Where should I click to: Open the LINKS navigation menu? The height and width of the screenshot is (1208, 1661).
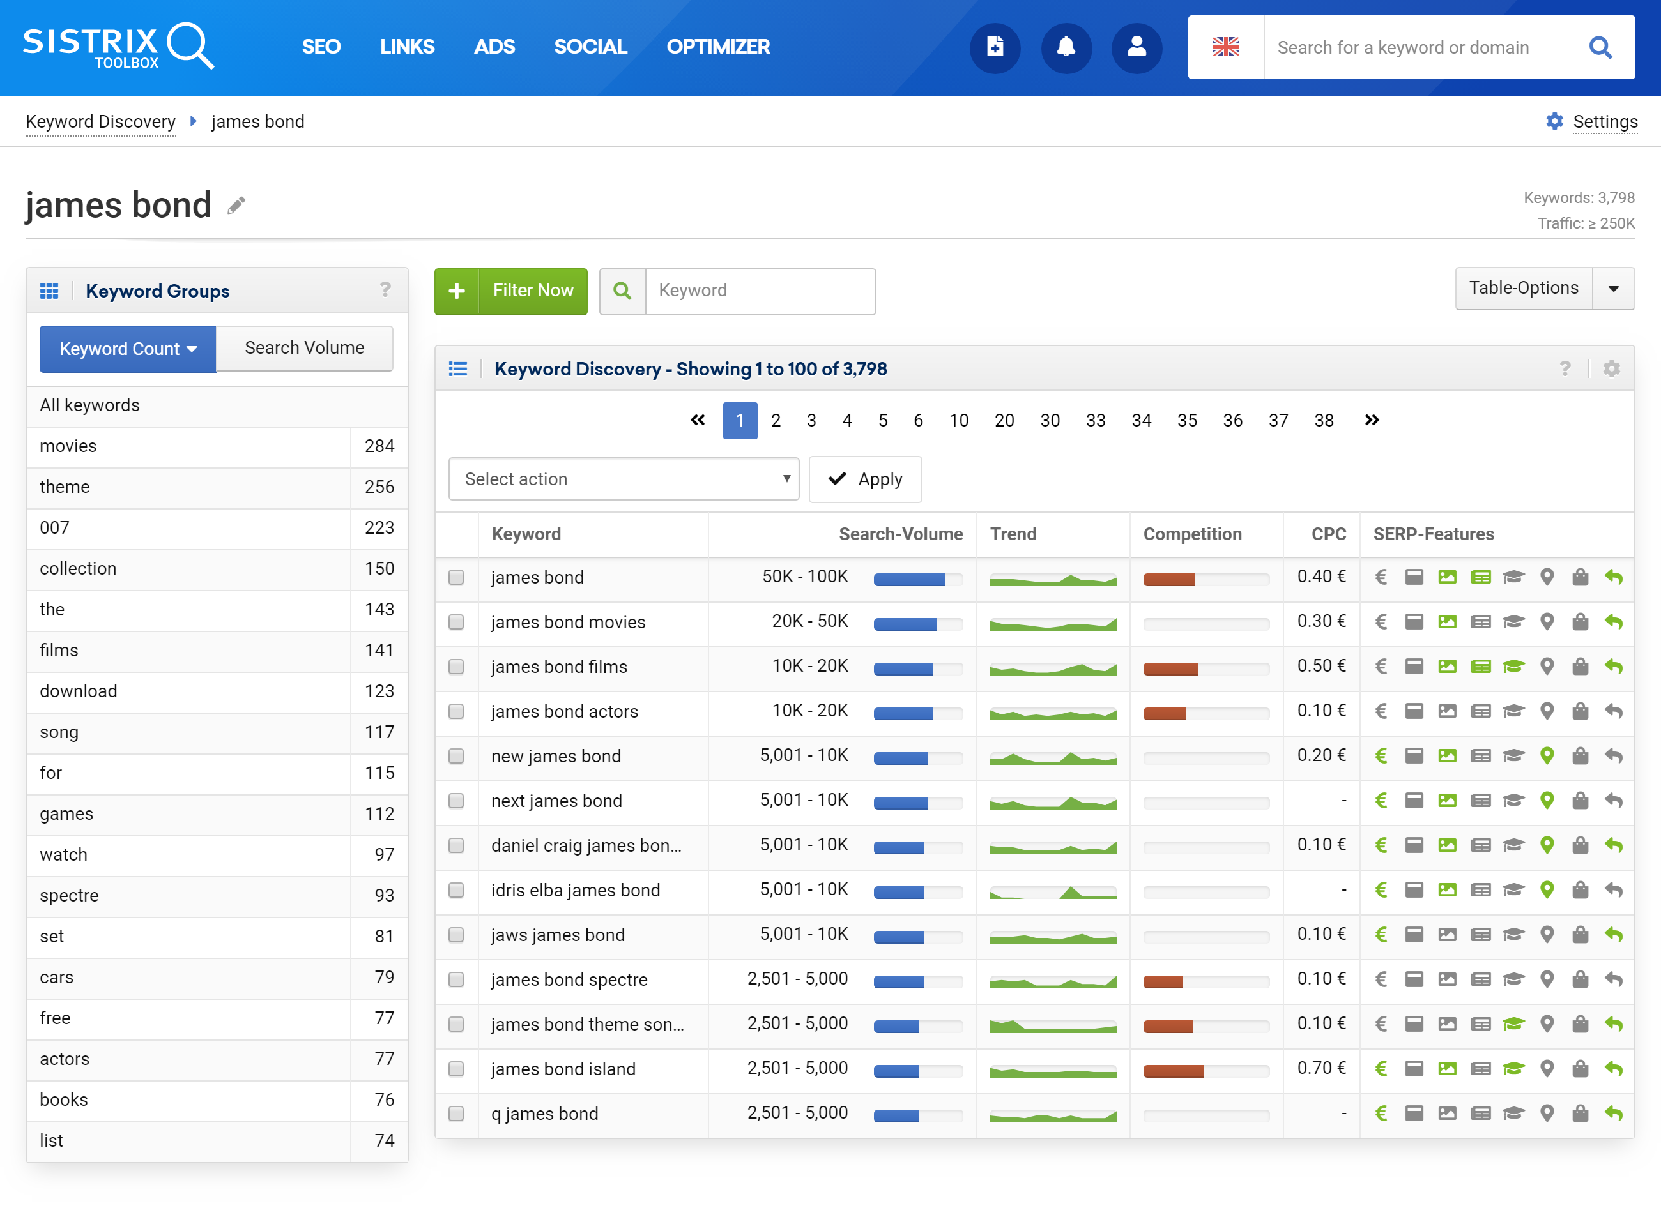407,47
